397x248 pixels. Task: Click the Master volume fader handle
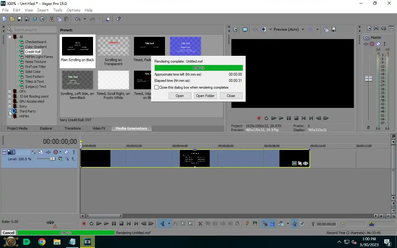pos(368,79)
